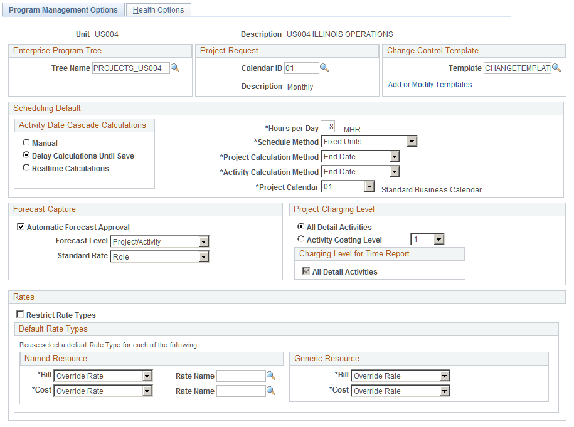
Task: Click the Bill Rate Name lookup icon
Action: pos(270,376)
